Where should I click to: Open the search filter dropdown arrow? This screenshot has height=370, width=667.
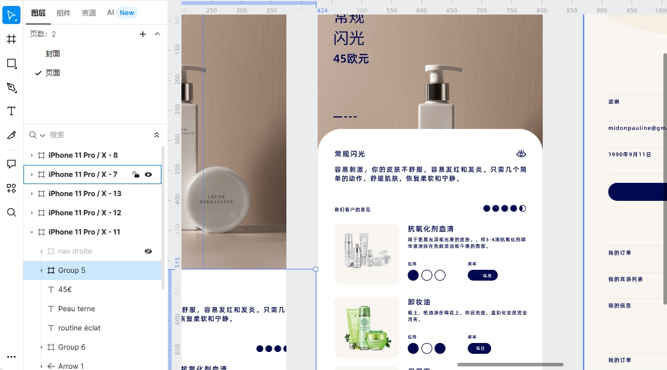(x=43, y=136)
